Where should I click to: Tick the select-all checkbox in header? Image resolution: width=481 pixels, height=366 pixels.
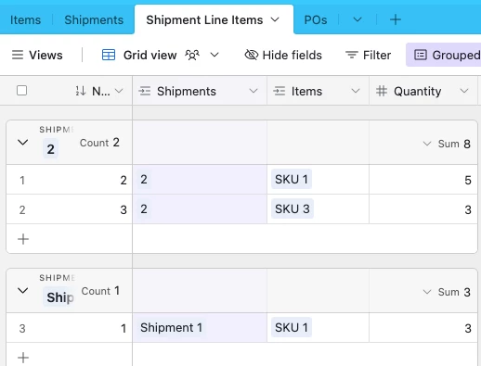coord(22,91)
